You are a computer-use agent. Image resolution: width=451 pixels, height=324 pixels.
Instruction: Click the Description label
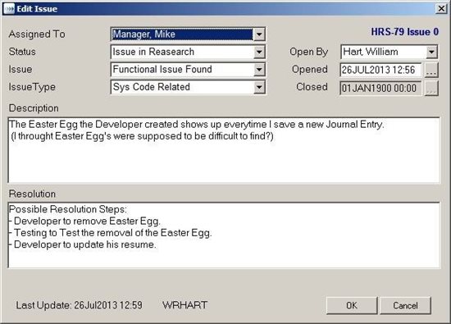click(34, 108)
